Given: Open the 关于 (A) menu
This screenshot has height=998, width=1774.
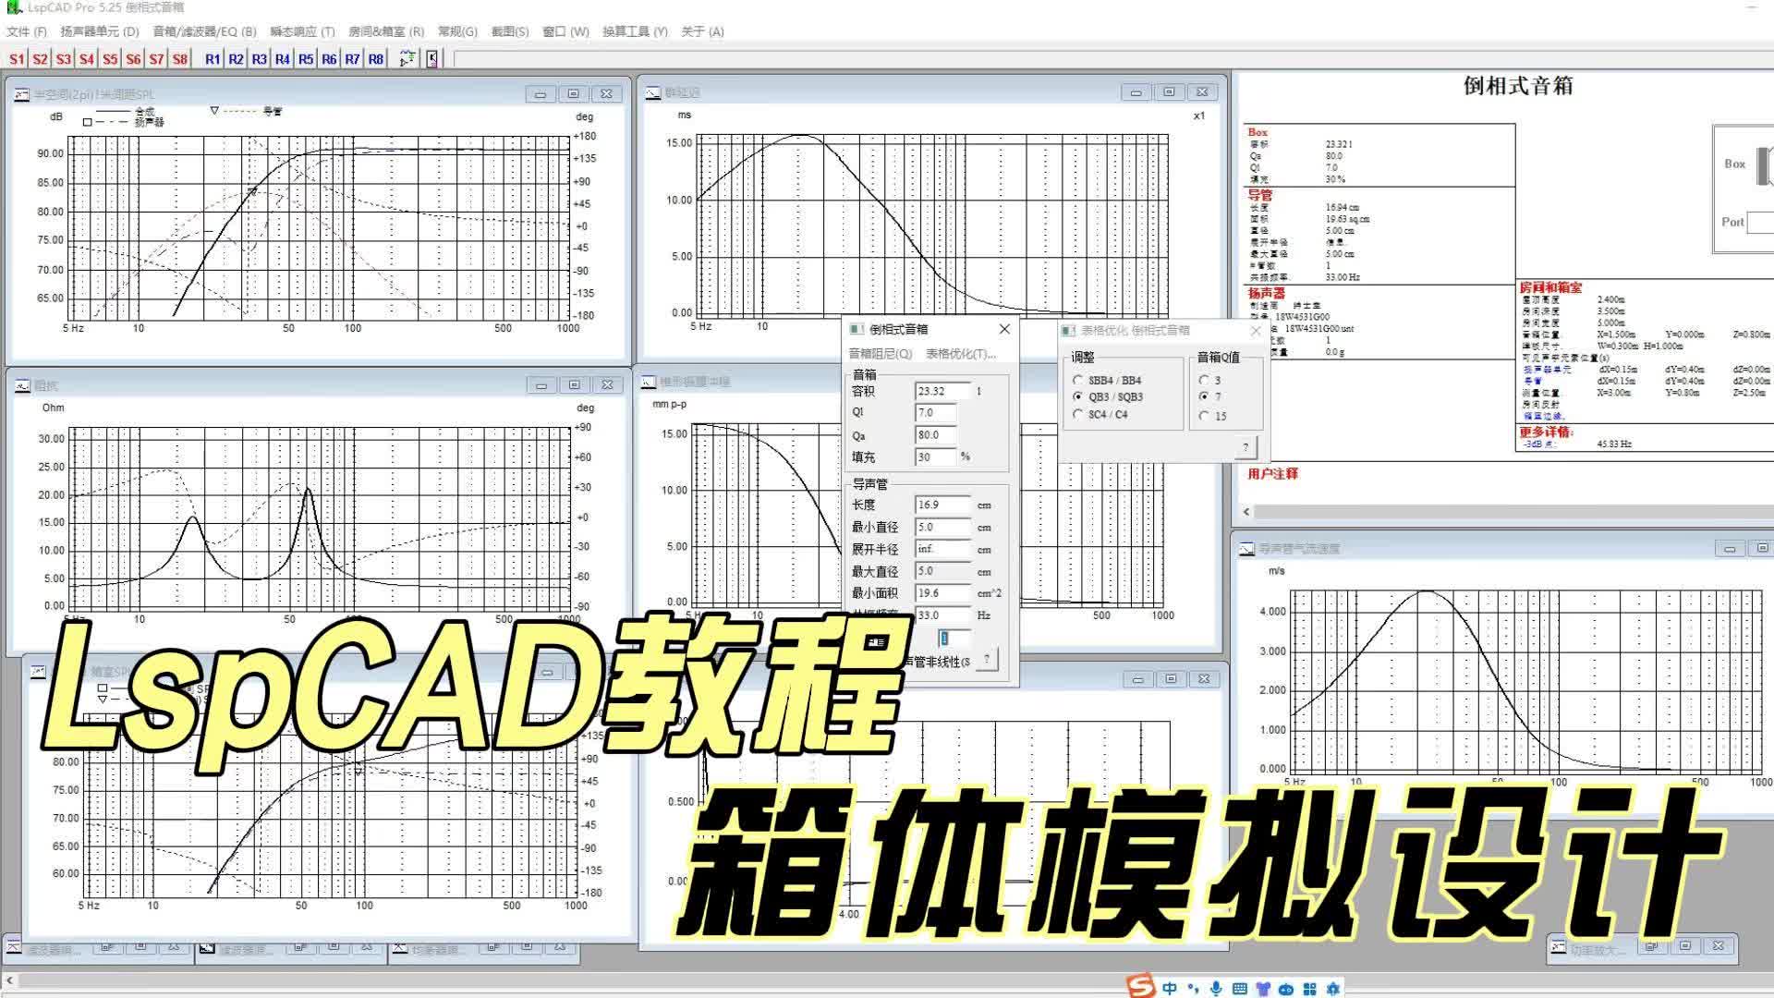Looking at the screenshot, I should tap(702, 31).
